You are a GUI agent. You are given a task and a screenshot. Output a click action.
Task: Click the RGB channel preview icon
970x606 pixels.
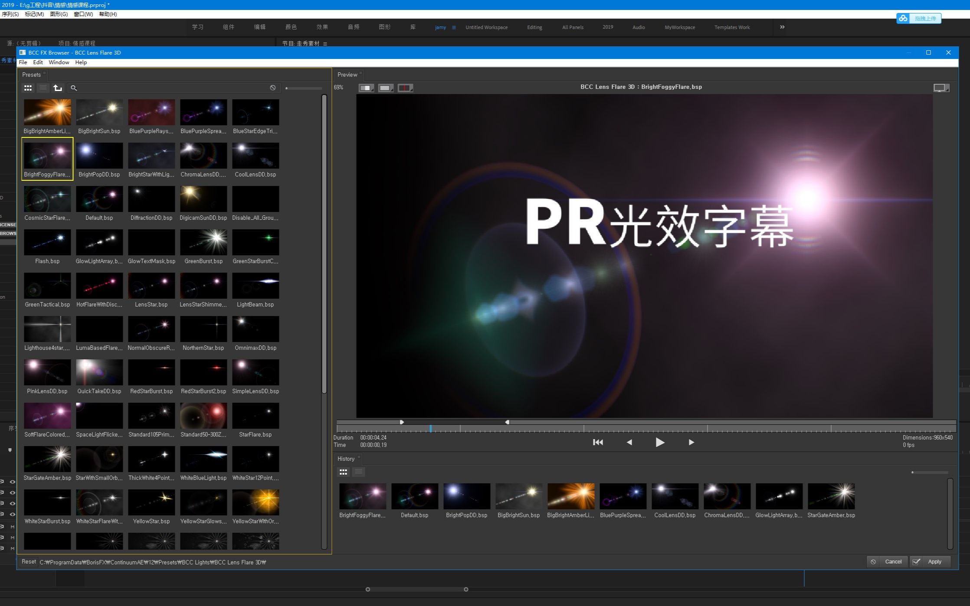(404, 88)
